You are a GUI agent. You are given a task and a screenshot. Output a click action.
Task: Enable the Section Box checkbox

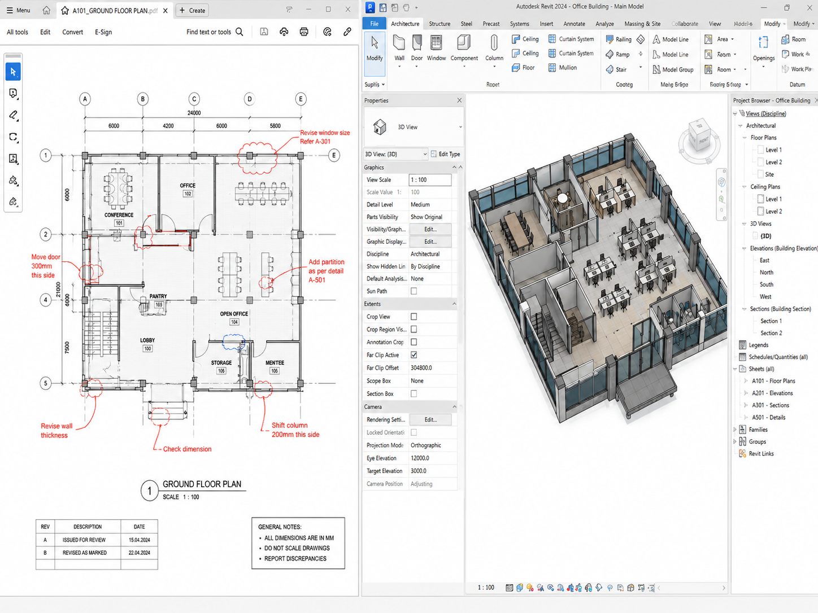[x=414, y=394]
